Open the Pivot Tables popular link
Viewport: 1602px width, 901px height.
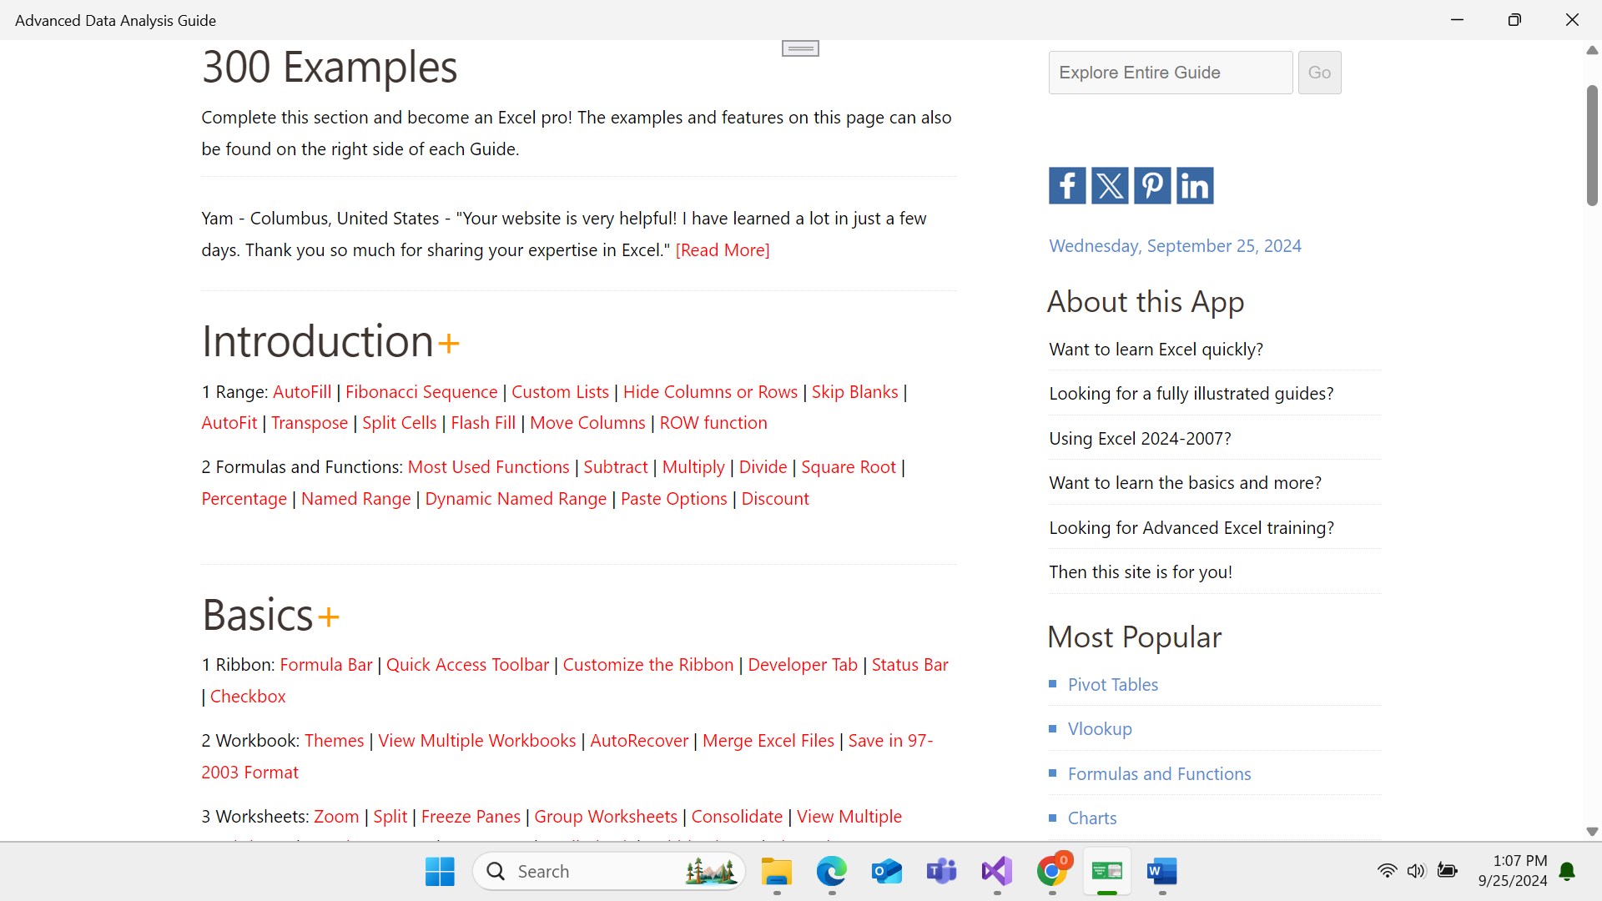pyautogui.click(x=1112, y=685)
